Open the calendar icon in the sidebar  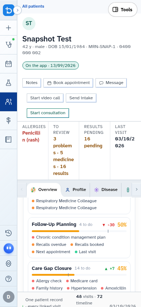8,64
